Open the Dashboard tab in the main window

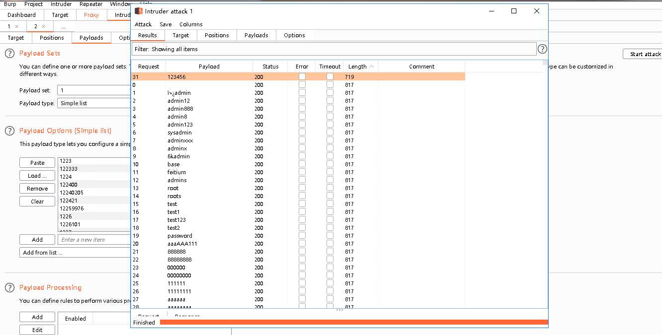(x=21, y=15)
